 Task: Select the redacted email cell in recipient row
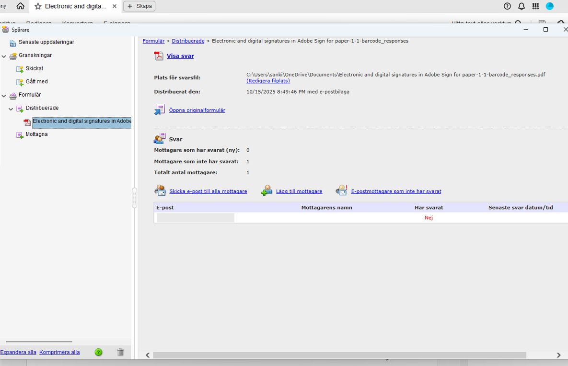[x=195, y=218]
